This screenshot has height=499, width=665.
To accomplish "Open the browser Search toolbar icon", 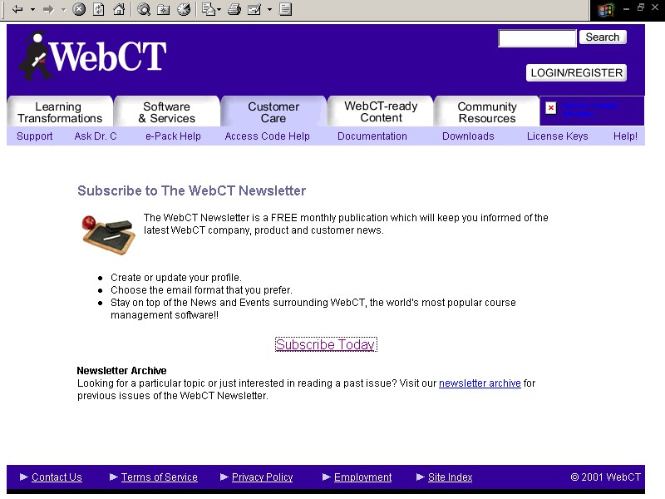I will pos(144,9).
